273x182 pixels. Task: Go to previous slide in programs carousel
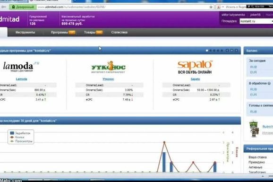tap(227, 51)
